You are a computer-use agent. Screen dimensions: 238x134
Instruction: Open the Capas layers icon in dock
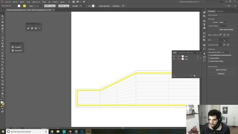(x=204, y=54)
